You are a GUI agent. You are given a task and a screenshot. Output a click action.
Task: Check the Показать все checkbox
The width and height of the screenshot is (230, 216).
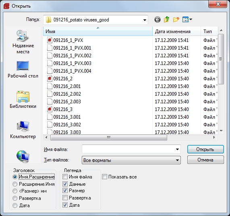pos(104,177)
